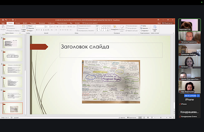The image size is (204, 132).
Task: Create a new slide (Создать слайд)
Action: pos(23,28)
